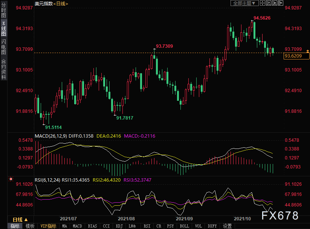This screenshot has width=310, height=229.
Task: Click the crosshair cursor icon in top toolbar
Action: pyautogui.click(x=263, y=3)
